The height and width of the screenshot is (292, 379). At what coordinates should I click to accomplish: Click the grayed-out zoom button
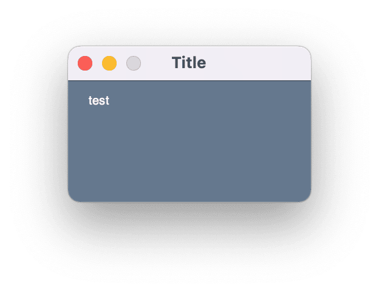pos(134,63)
